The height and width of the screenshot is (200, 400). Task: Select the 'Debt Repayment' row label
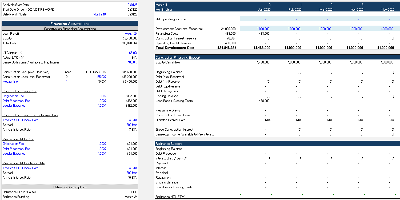[167, 91]
